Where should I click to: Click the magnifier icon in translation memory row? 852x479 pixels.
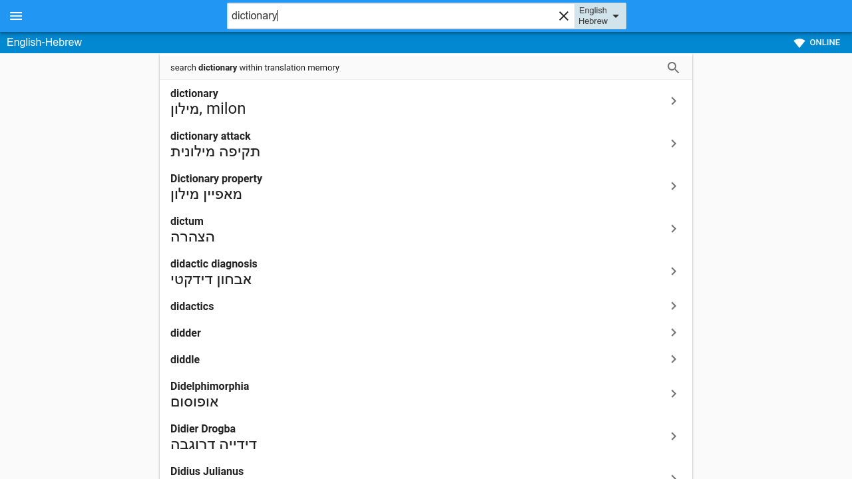(674, 67)
